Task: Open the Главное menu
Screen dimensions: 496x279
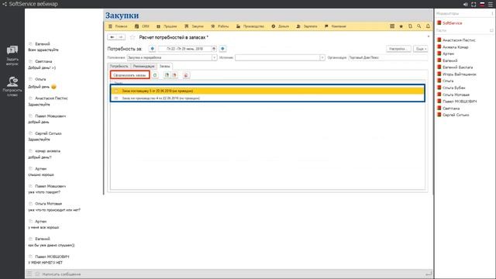Action: click(118, 26)
